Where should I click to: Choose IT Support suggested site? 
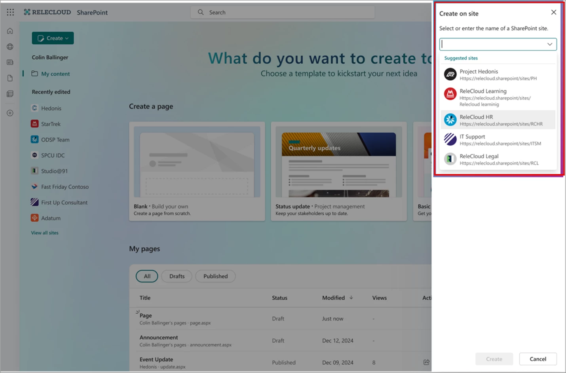498,140
